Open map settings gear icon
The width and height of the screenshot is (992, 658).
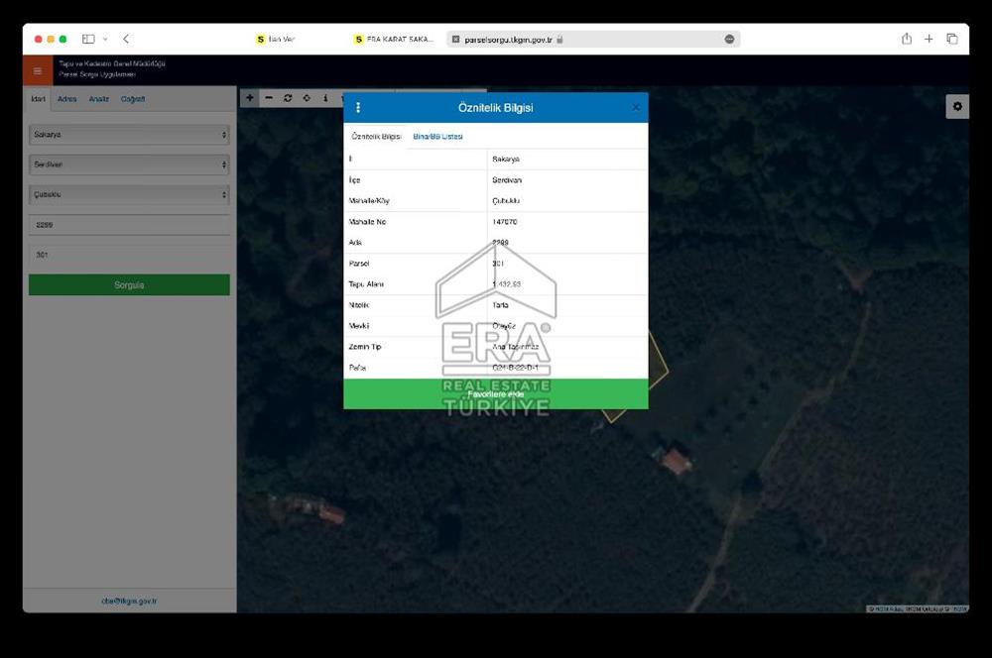[957, 107]
